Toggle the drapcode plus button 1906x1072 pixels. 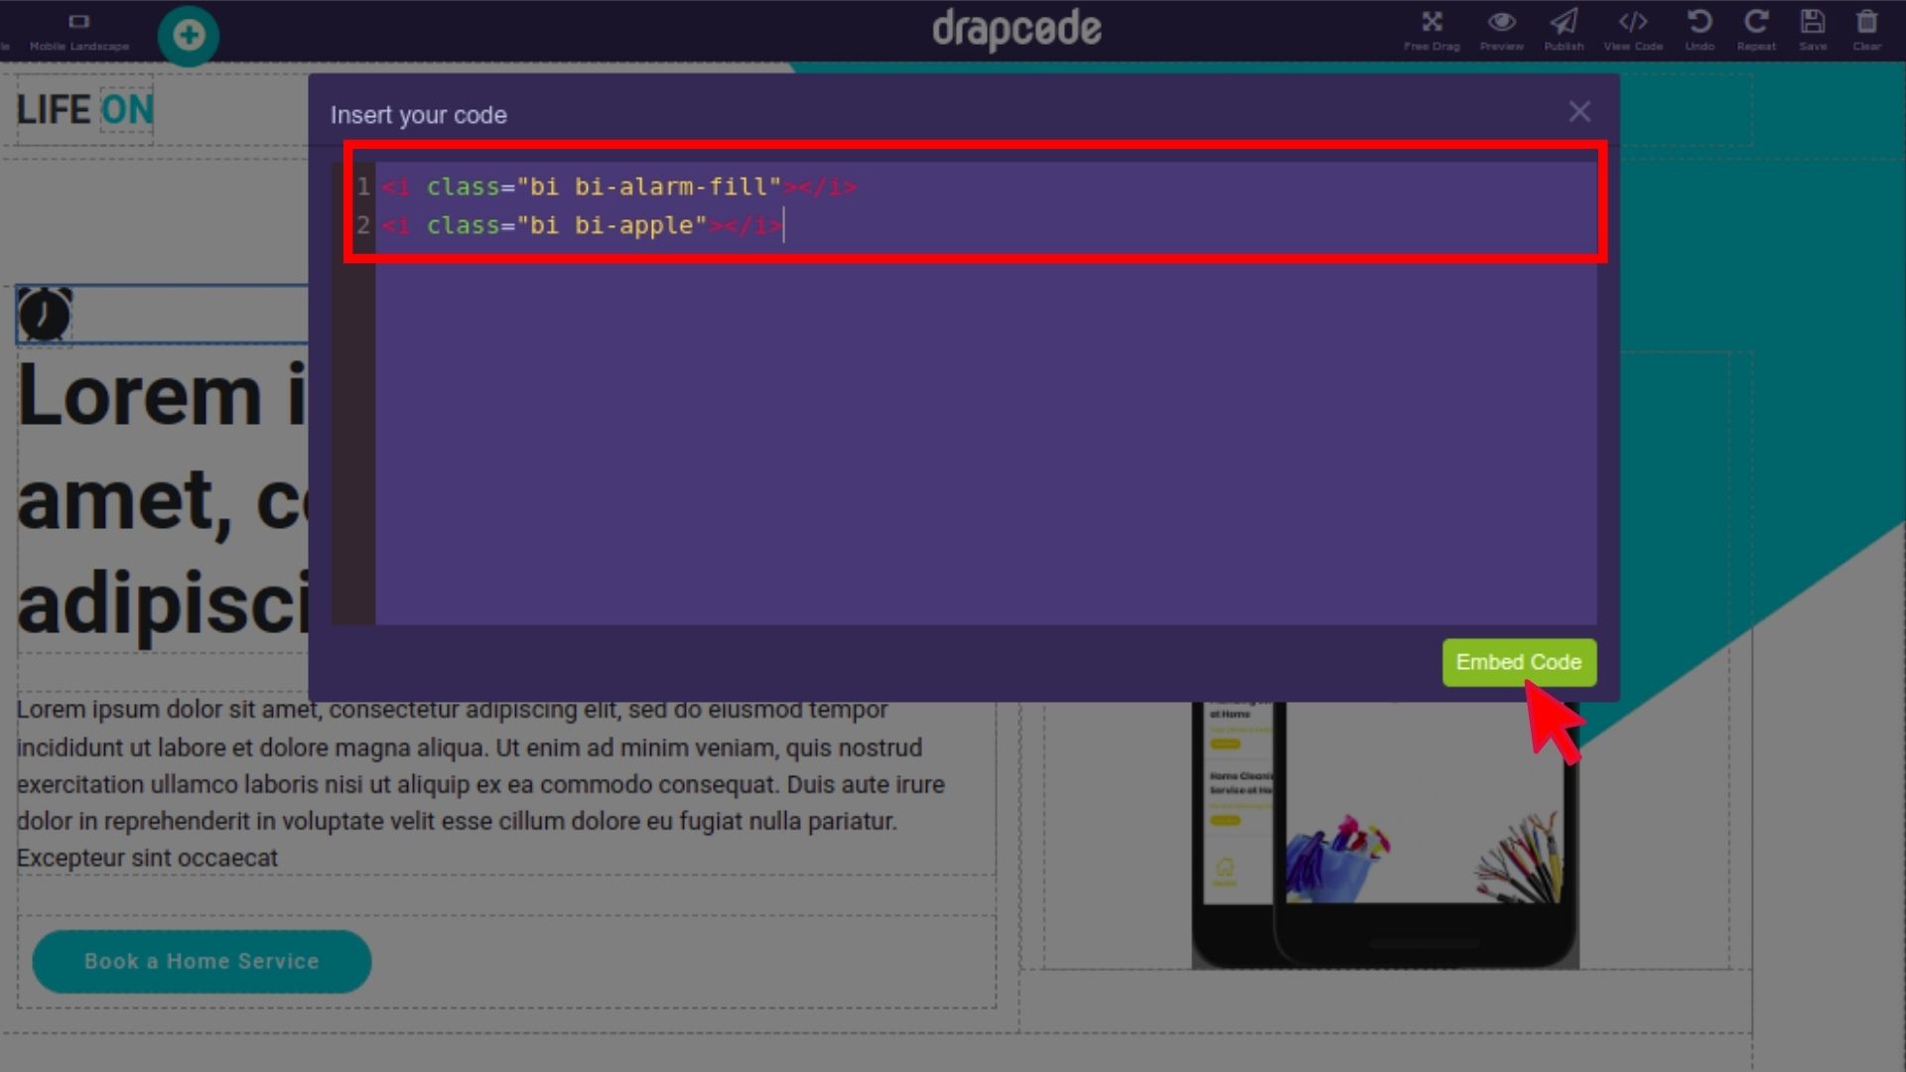pyautogui.click(x=189, y=34)
